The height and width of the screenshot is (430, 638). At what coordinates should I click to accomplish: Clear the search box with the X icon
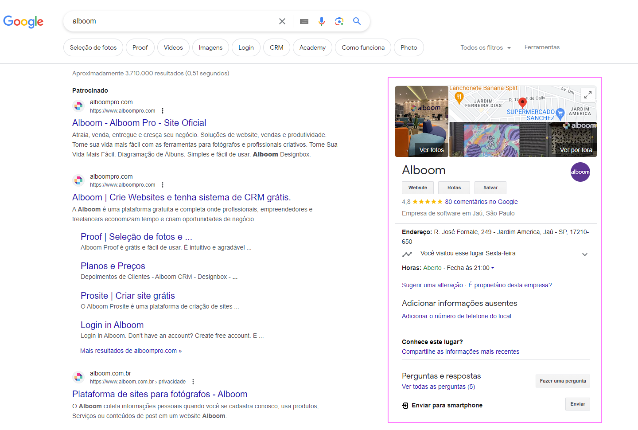click(282, 21)
